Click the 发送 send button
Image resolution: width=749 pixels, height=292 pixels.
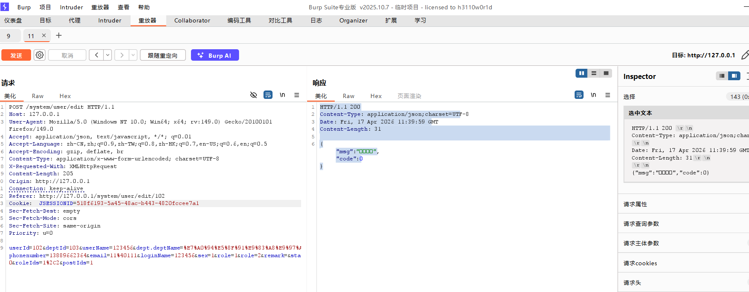16,55
